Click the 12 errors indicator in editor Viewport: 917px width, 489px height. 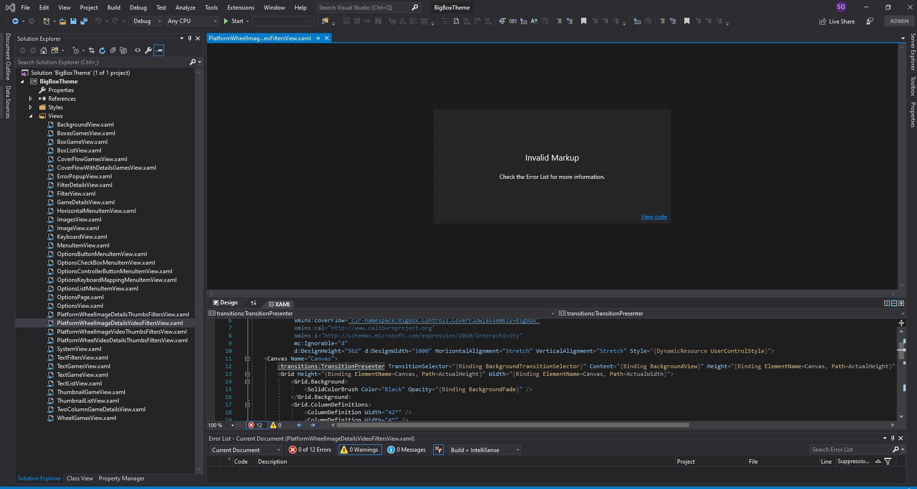[256, 425]
